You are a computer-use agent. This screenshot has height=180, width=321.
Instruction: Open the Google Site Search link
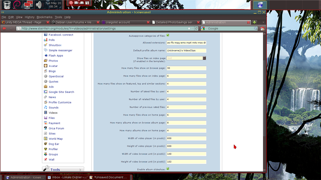61,92
